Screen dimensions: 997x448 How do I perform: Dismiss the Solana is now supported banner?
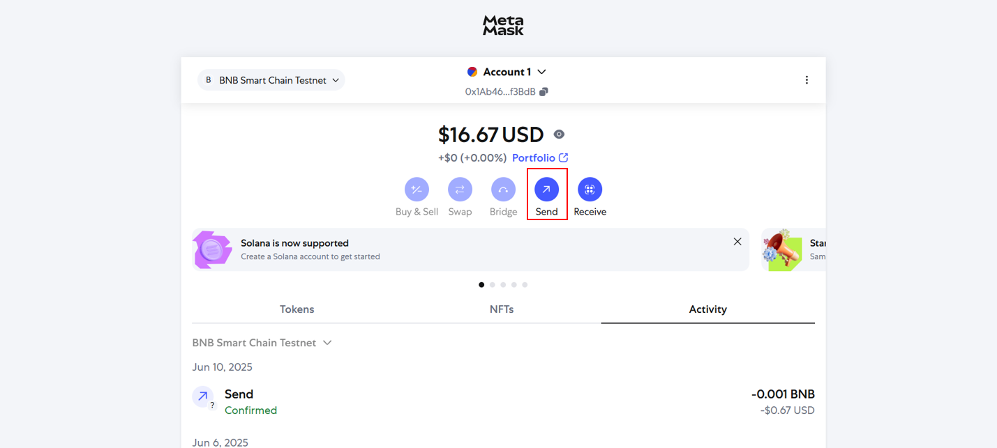pyautogui.click(x=737, y=242)
